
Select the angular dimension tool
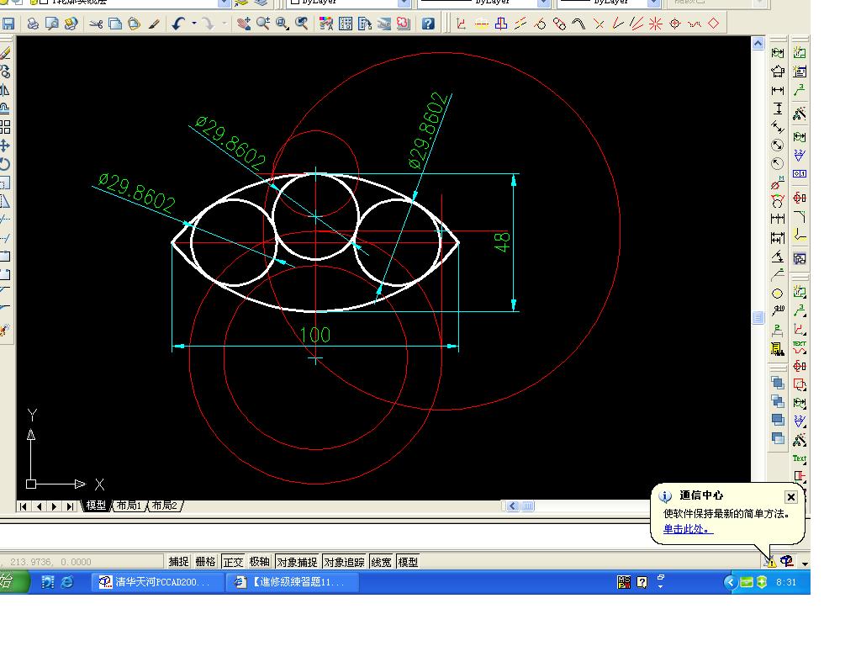pyautogui.click(x=778, y=256)
